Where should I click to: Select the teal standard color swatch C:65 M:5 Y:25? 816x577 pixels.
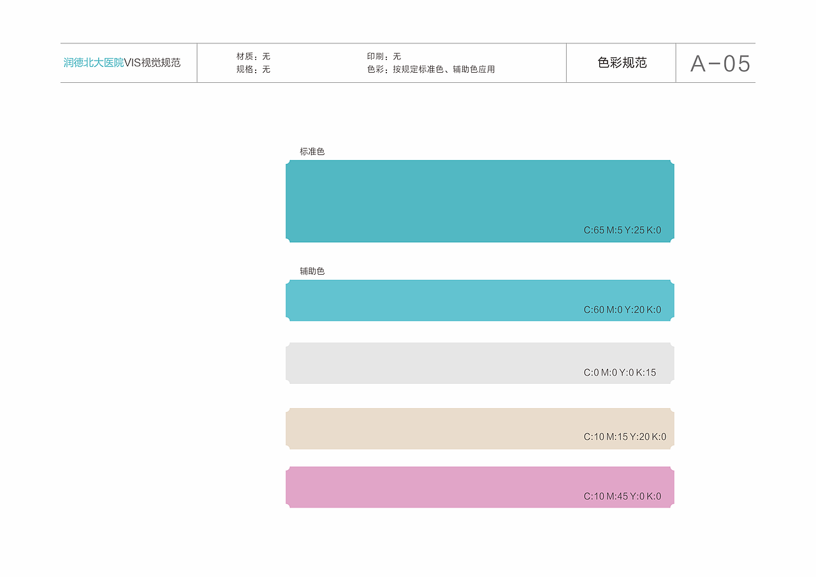click(479, 200)
